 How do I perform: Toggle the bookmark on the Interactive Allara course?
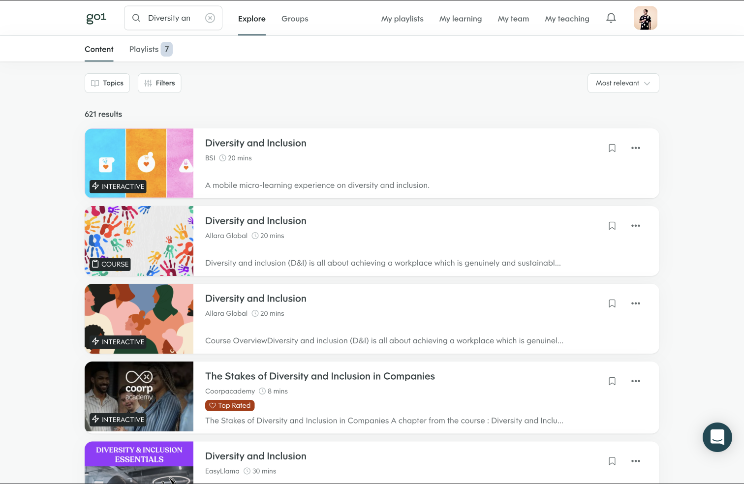[x=612, y=303]
